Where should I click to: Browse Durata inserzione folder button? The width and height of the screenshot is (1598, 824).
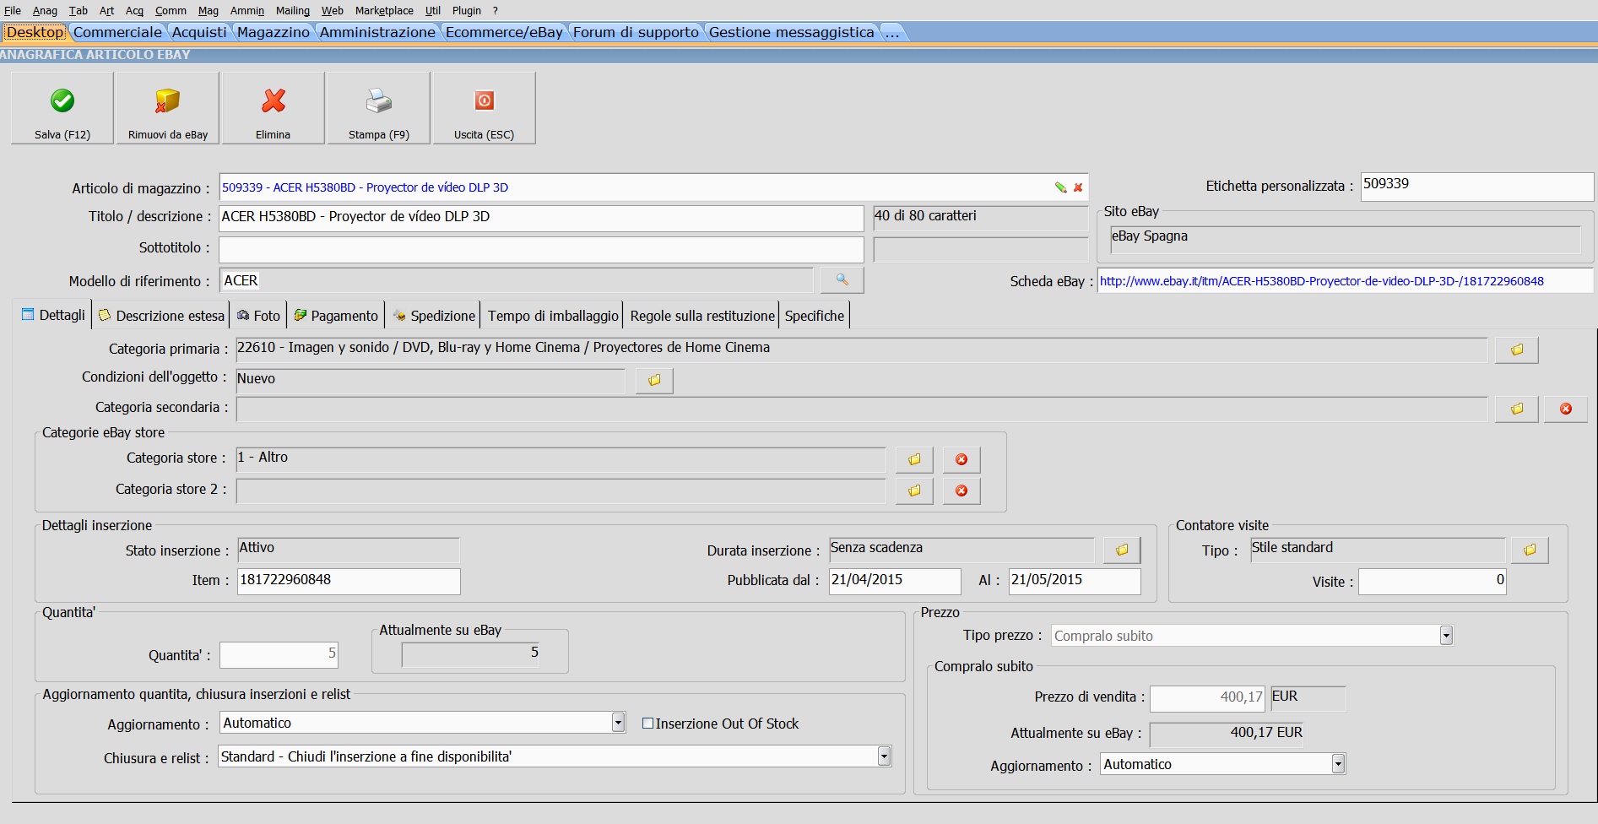(x=1122, y=550)
